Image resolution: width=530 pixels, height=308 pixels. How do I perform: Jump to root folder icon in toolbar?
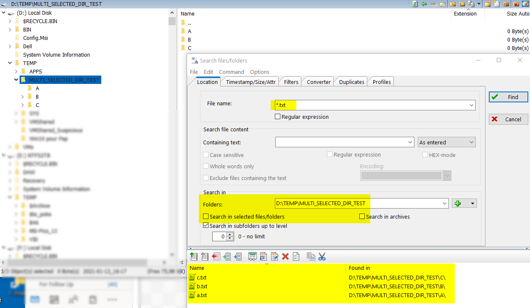tap(453, 4)
